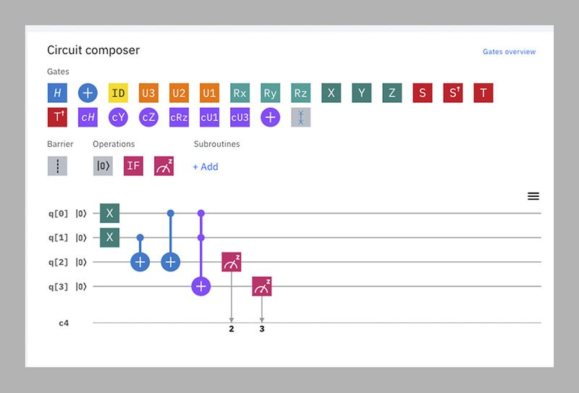Pick the red S dagger gate
Screen dimensions: 579x393
[453, 93]
